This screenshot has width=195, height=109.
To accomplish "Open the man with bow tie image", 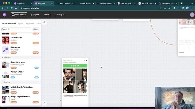I will pyautogui.click(x=81, y=74).
